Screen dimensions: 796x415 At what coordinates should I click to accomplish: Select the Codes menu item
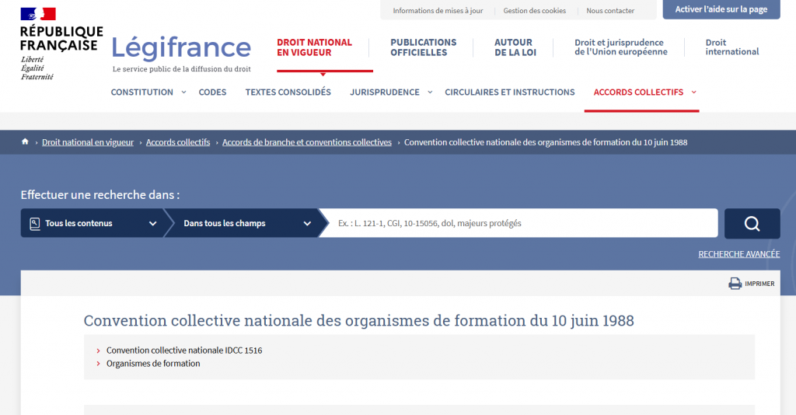tap(212, 92)
